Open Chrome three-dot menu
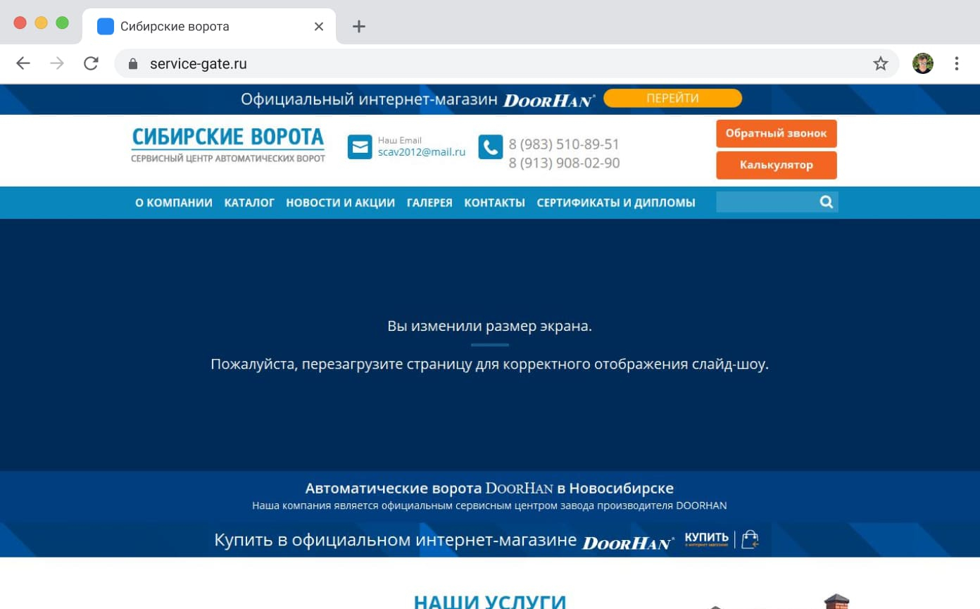 957,64
